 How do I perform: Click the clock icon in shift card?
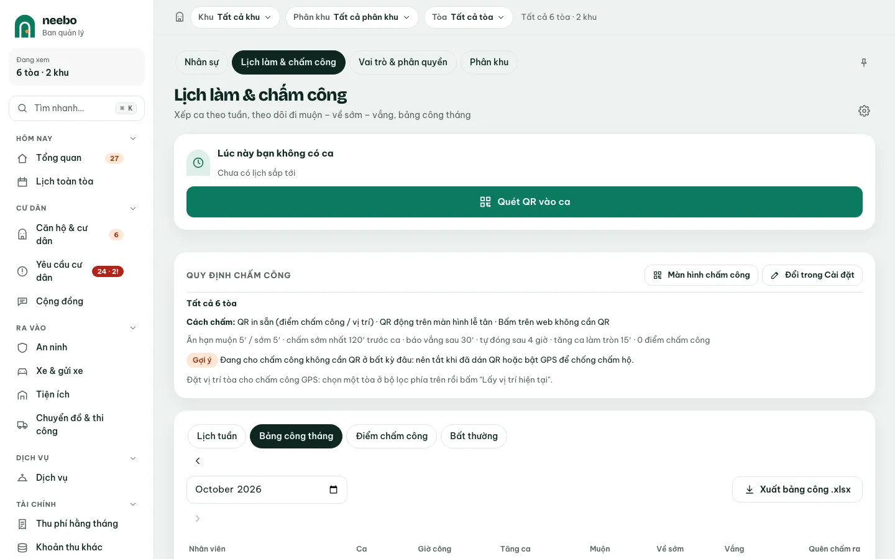pyautogui.click(x=198, y=163)
